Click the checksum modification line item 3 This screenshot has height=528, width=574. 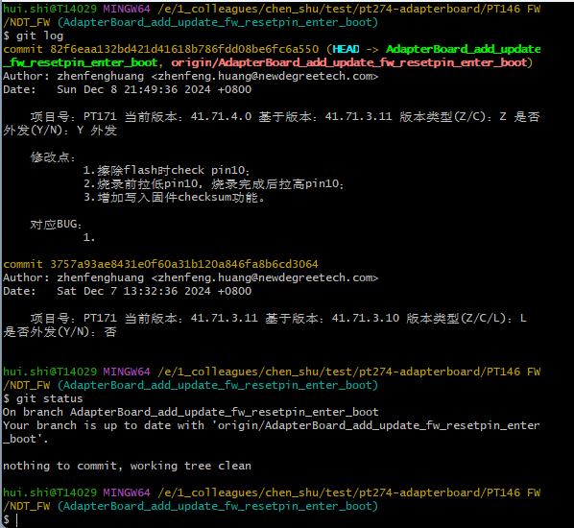click(x=174, y=198)
